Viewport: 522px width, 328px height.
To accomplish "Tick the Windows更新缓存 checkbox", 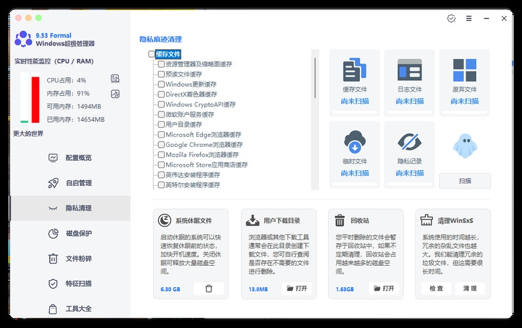I will [x=161, y=85].
